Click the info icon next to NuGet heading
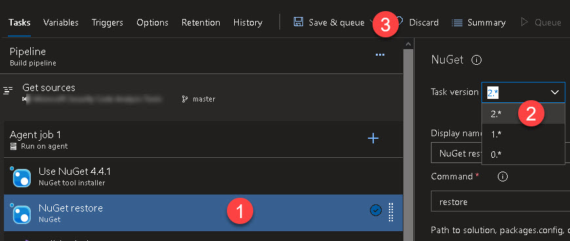This screenshot has width=570, height=241. pyautogui.click(x=476, y=60)
